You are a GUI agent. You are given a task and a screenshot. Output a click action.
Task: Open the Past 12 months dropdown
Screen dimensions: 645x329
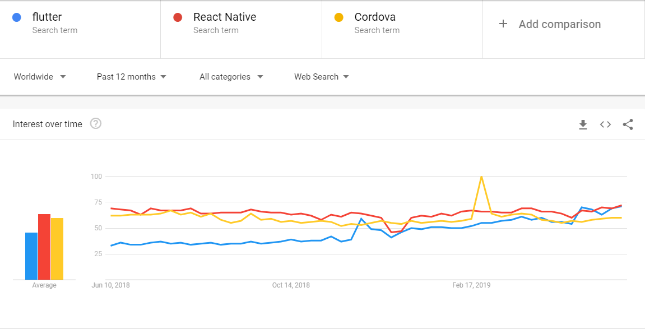(x=132, y=76)
